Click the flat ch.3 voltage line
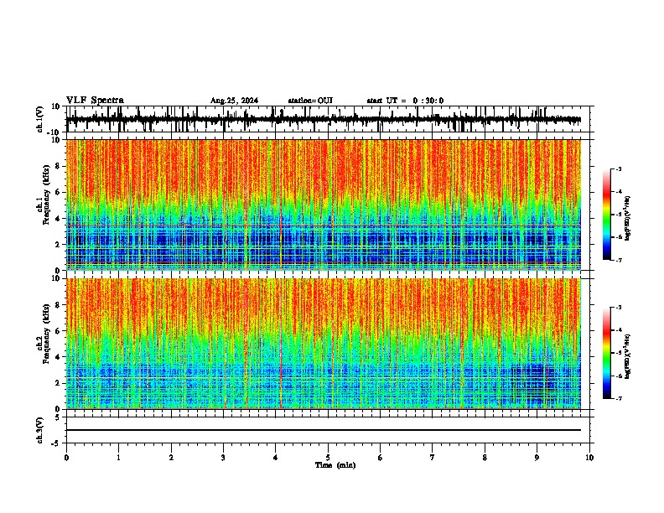 pyautogui.click(x=323, y=430)
